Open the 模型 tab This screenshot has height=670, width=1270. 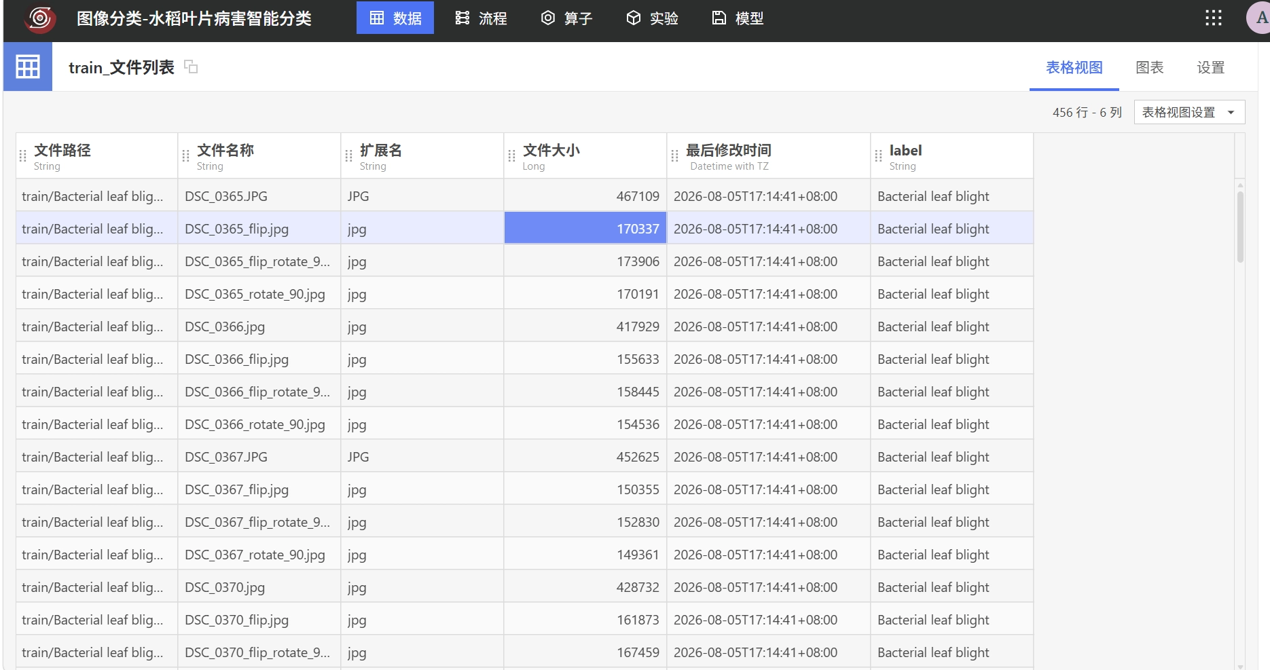[738, 18]
